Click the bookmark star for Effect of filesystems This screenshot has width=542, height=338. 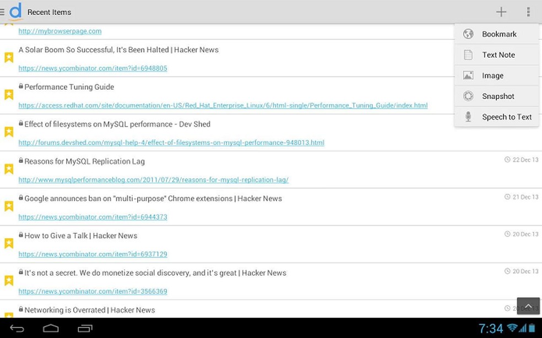(9, 132)
